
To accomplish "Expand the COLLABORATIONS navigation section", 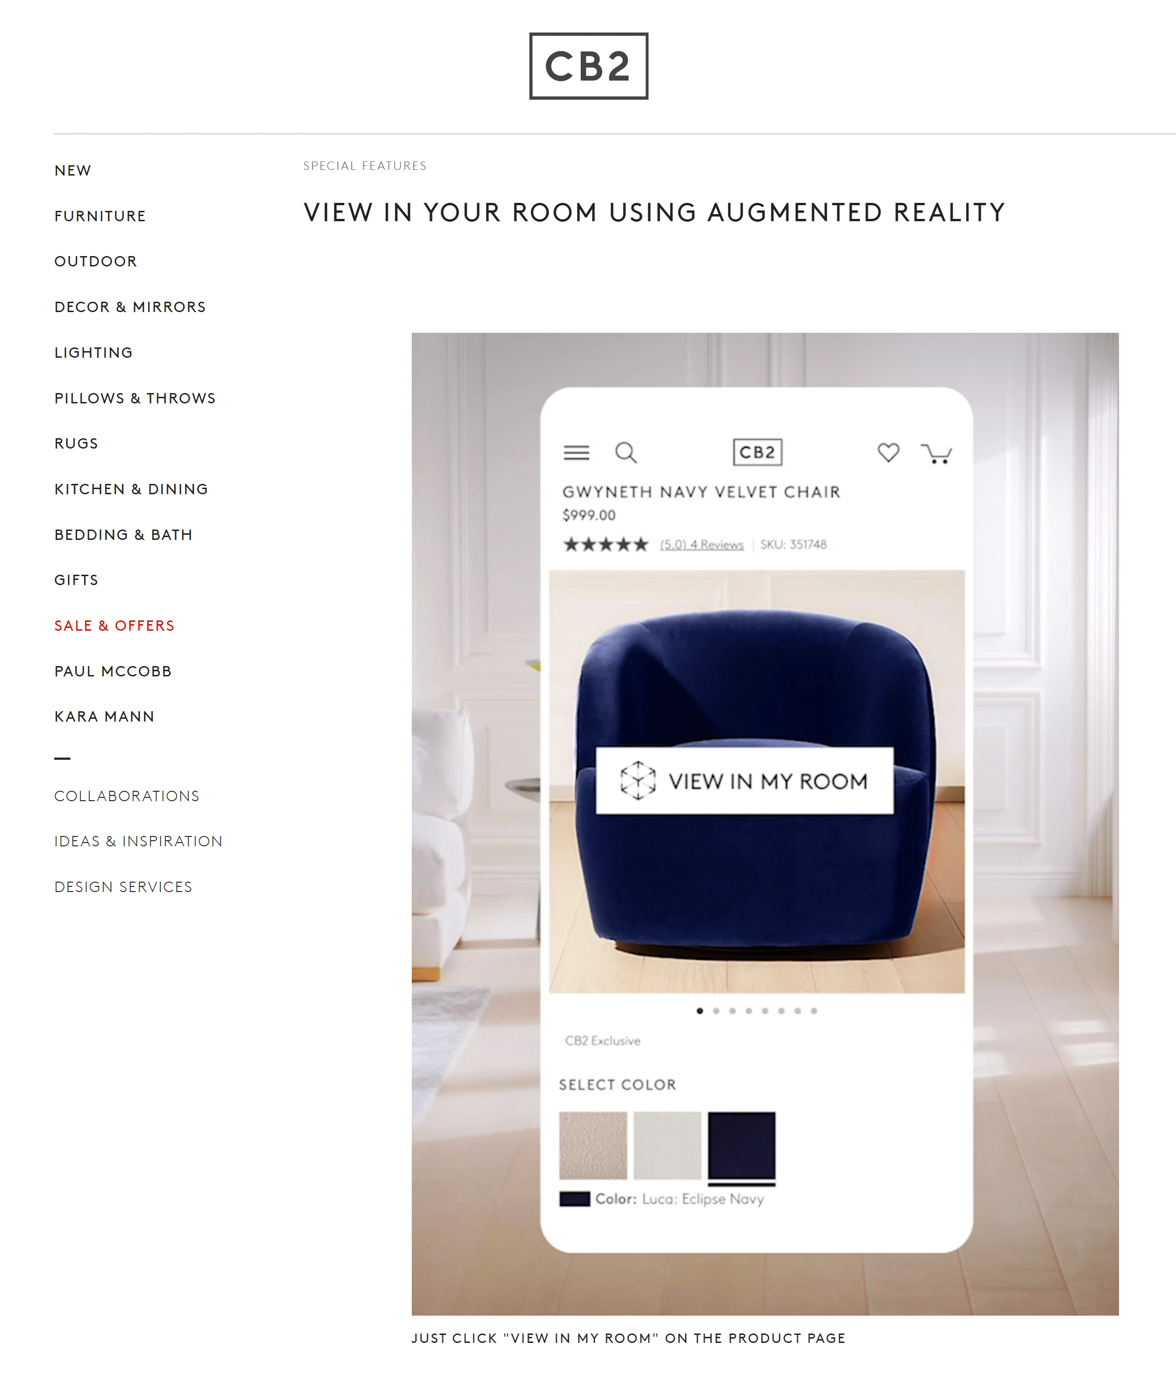I will 127,796.
